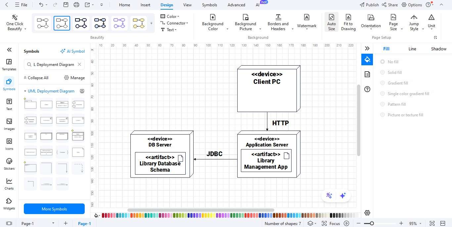This screenshot has height=227, width=452.
Task: Open the Symbols panel in the sidebar
Action: point(9,85)
